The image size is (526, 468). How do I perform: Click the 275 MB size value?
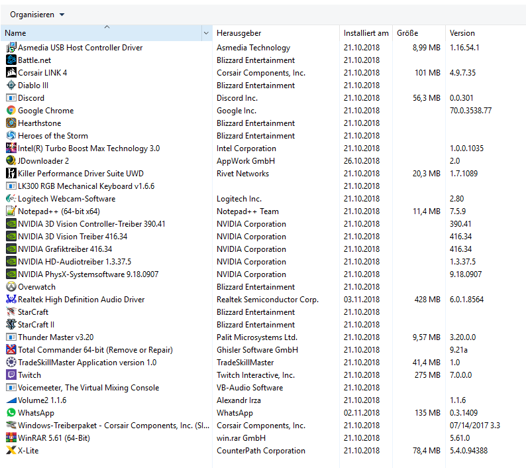point(427,375)
